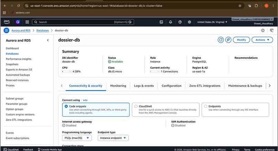The width and height of the screenshot is (278, 151).
Task: Click the Current activity connections bar
Action: (155, 72)
